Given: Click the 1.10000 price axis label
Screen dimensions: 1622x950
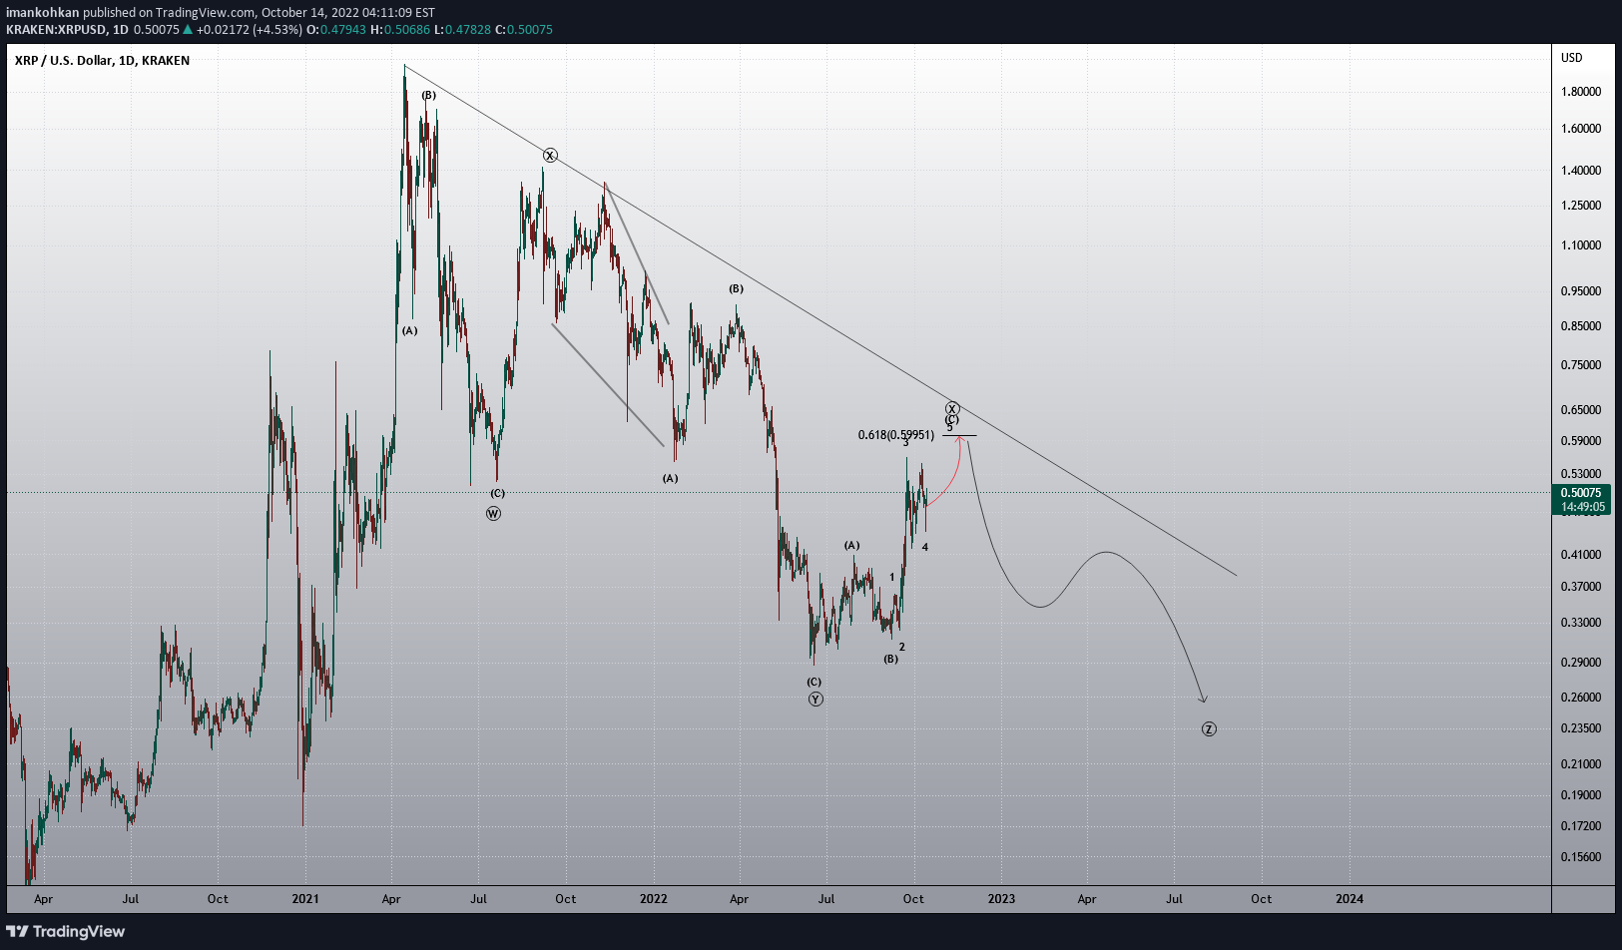Looking at the screenshot, I should pyautogui.click(x=1581, y=245).
